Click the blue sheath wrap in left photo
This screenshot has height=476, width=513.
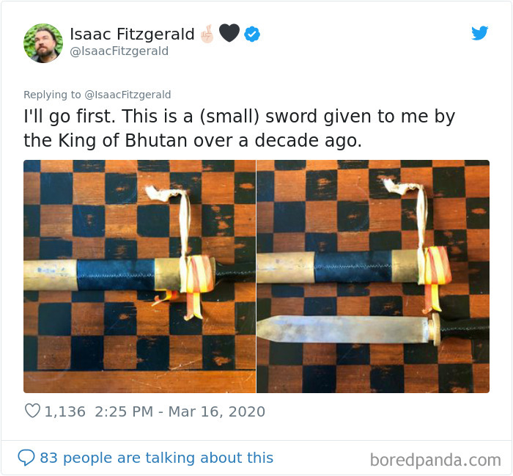(x=116, y=274)
